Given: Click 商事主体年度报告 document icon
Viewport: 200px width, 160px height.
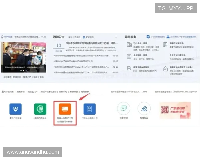Looking at the screenshot, I should [129, 68].
